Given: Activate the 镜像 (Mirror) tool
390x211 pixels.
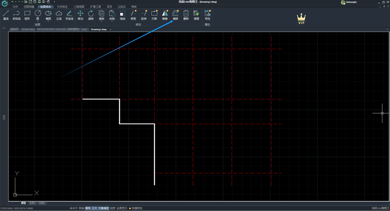Looking at the screenshot, I should pos(165,15).
